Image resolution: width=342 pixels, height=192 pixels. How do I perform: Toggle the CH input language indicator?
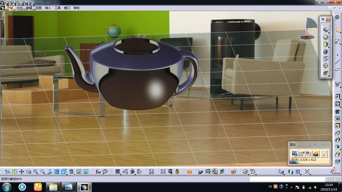point(270,187)
